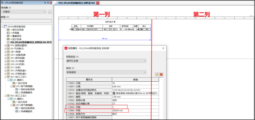Expand the E01 (信号回路) node
Viewport: 255px width, 120px height.
pos(6,58)
